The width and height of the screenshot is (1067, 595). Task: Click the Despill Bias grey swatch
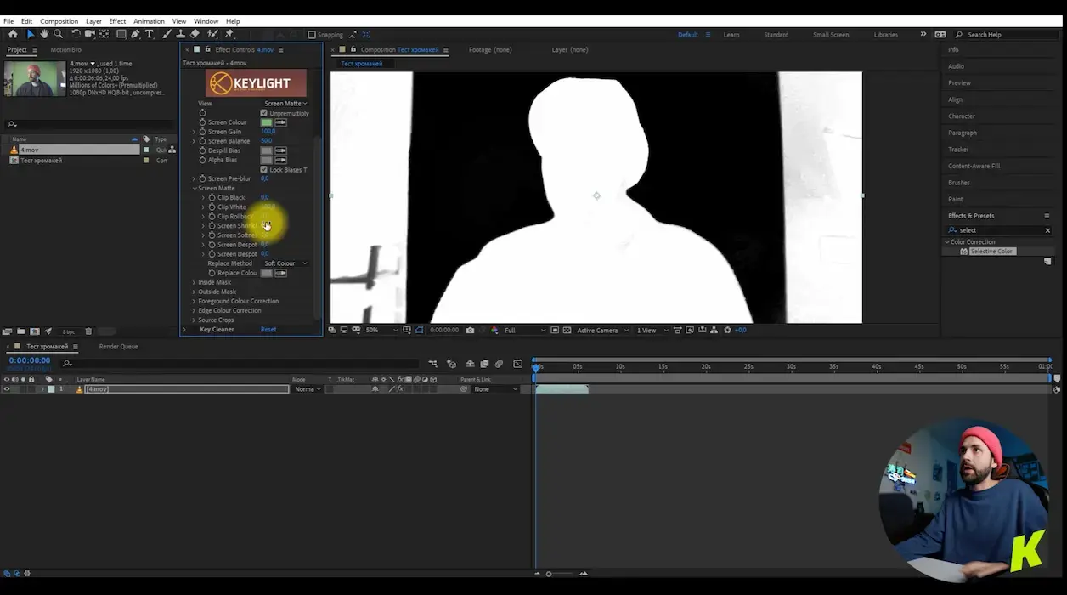tap(267, 150)
